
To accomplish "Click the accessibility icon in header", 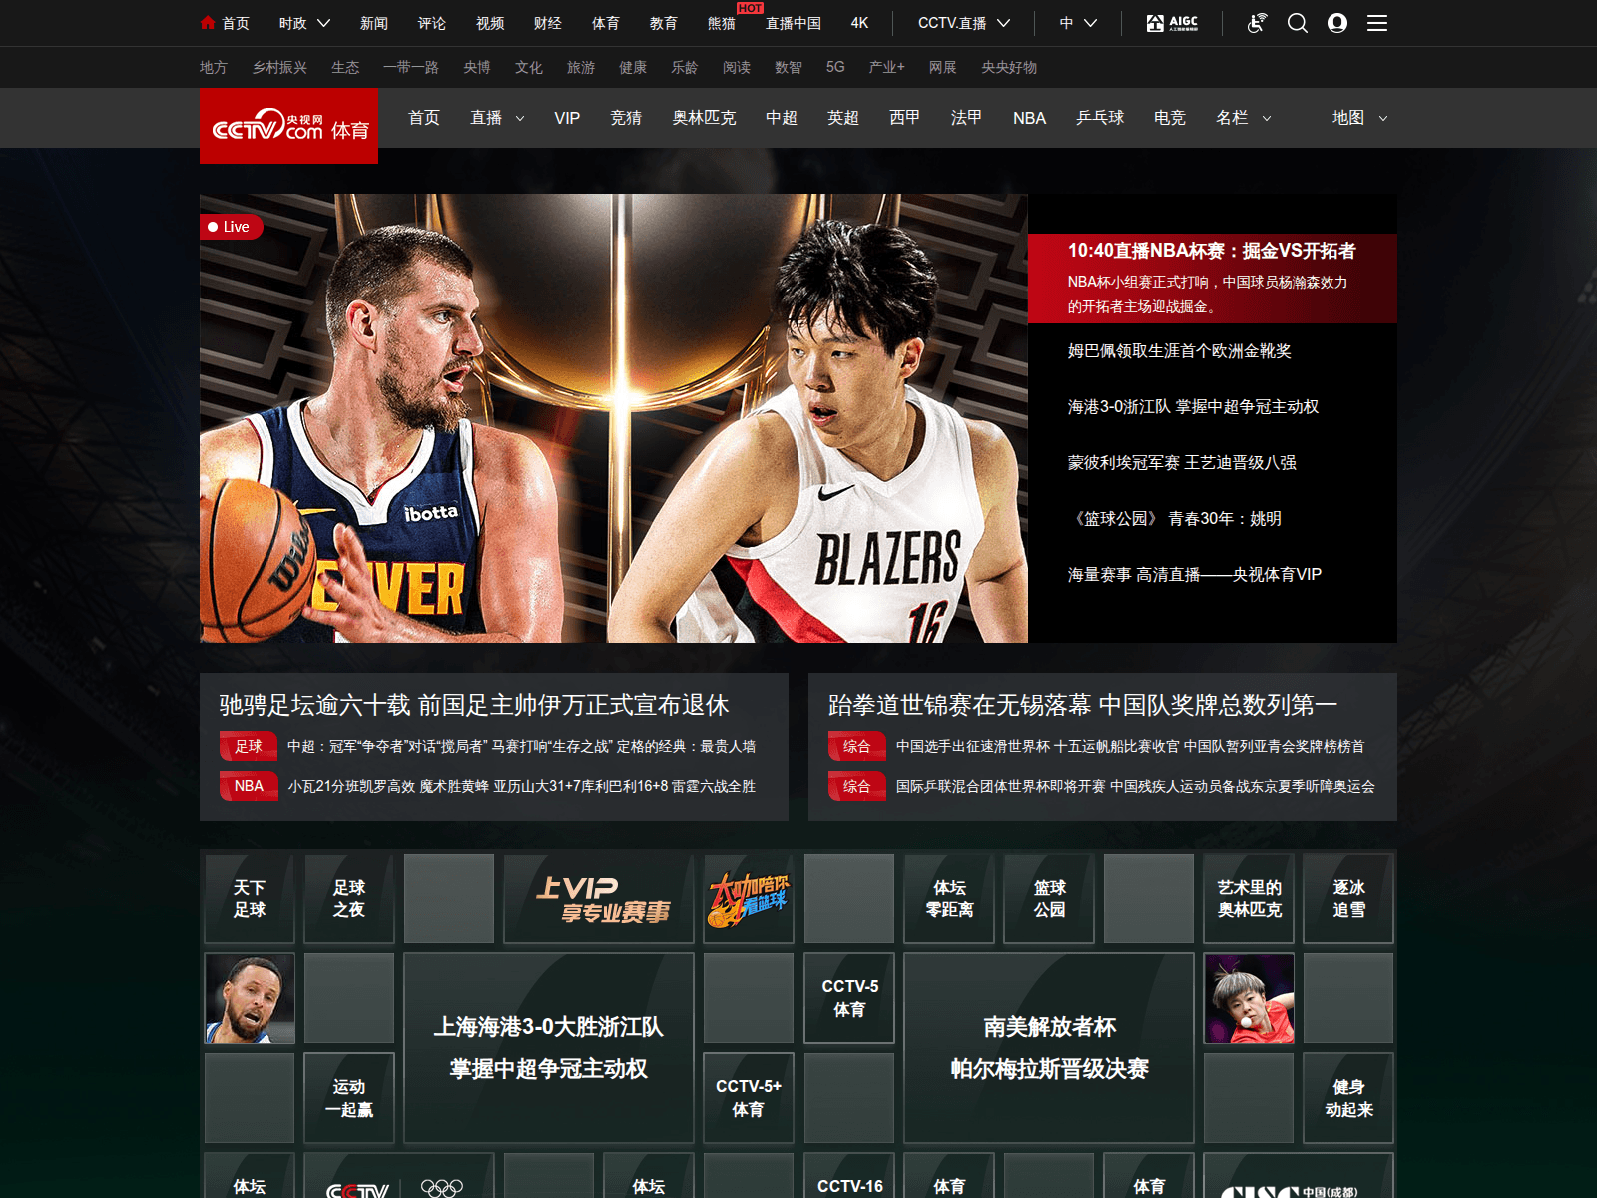I will (x=1257, y=23).
